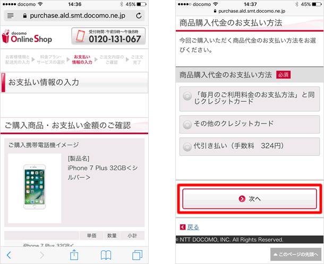Reload the page with the refresh icon
Viewport: 324px width, 264px height.
click(x=139, y=16)
